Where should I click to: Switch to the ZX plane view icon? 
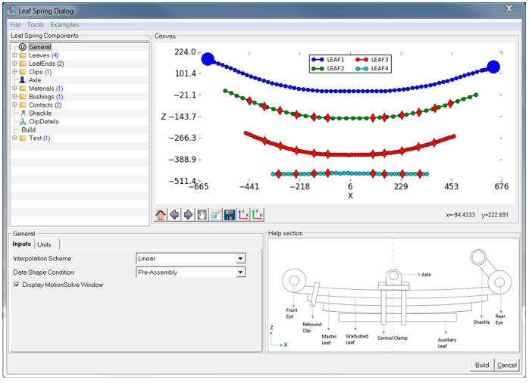243,215
